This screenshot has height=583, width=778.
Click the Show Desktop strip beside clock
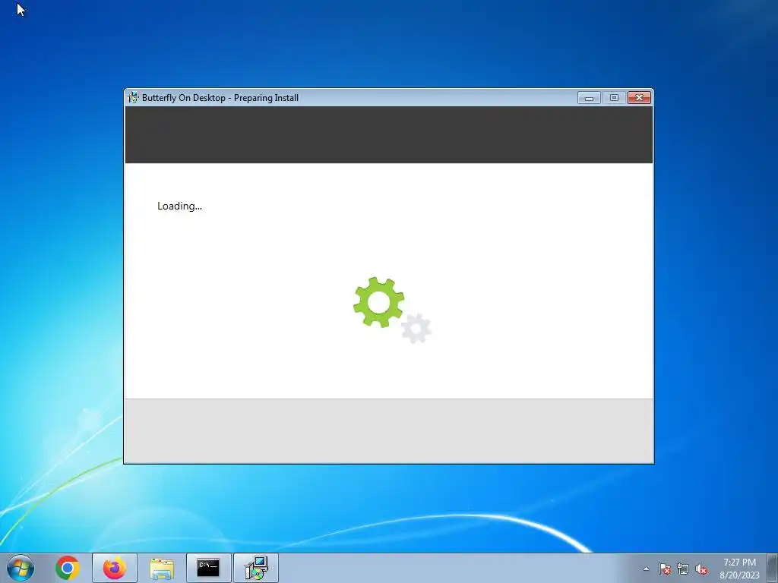point(773,569)
